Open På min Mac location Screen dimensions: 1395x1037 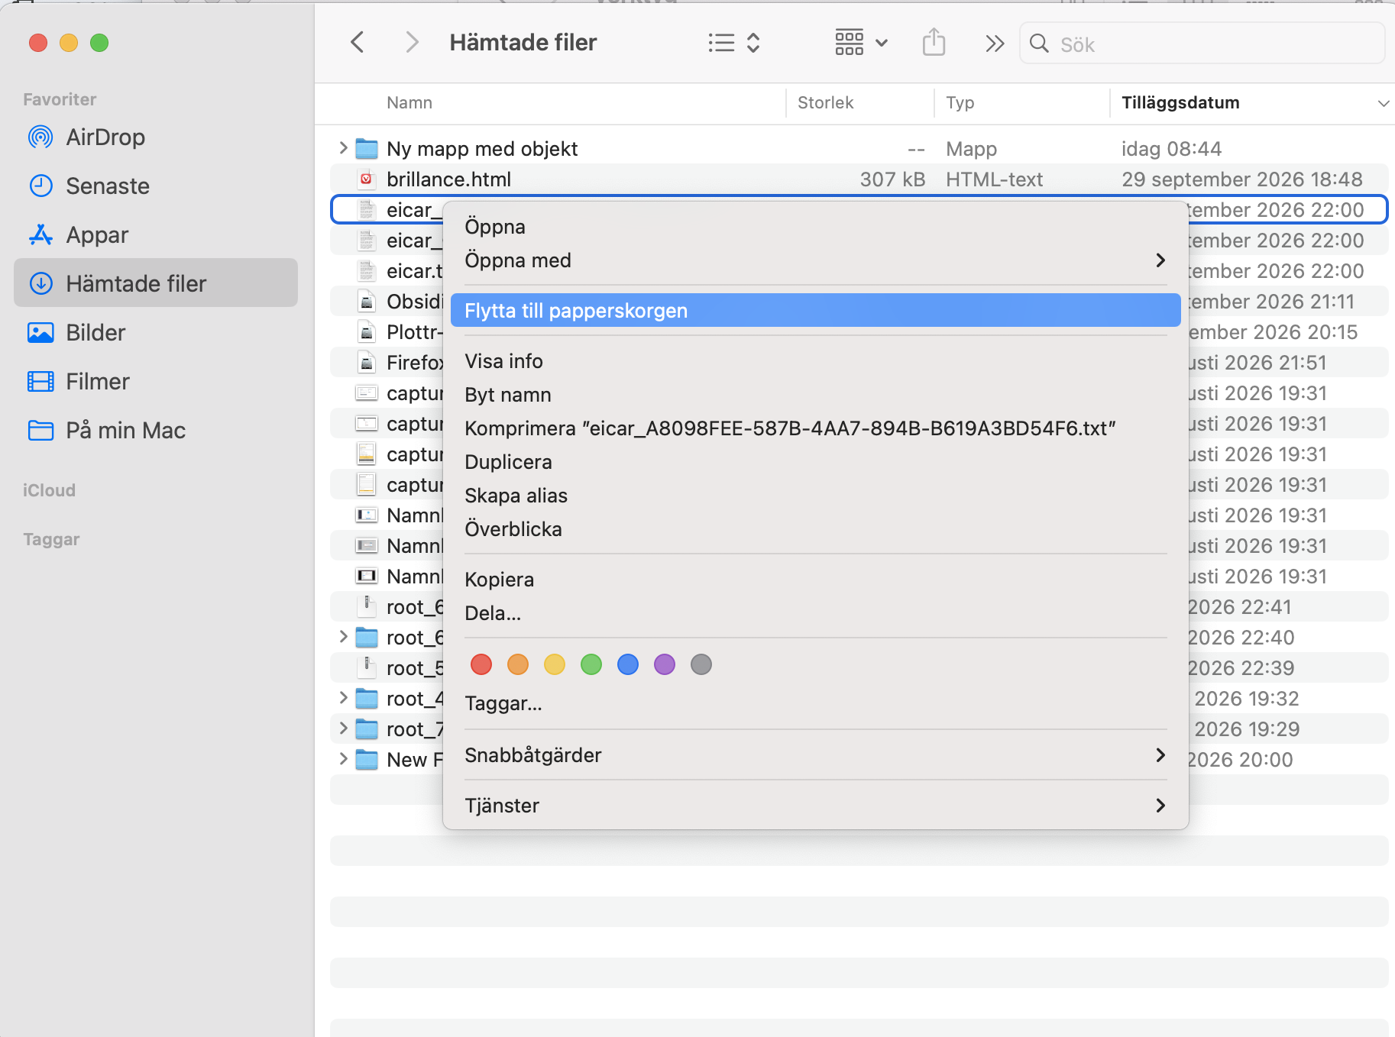(x=156, y=431)
